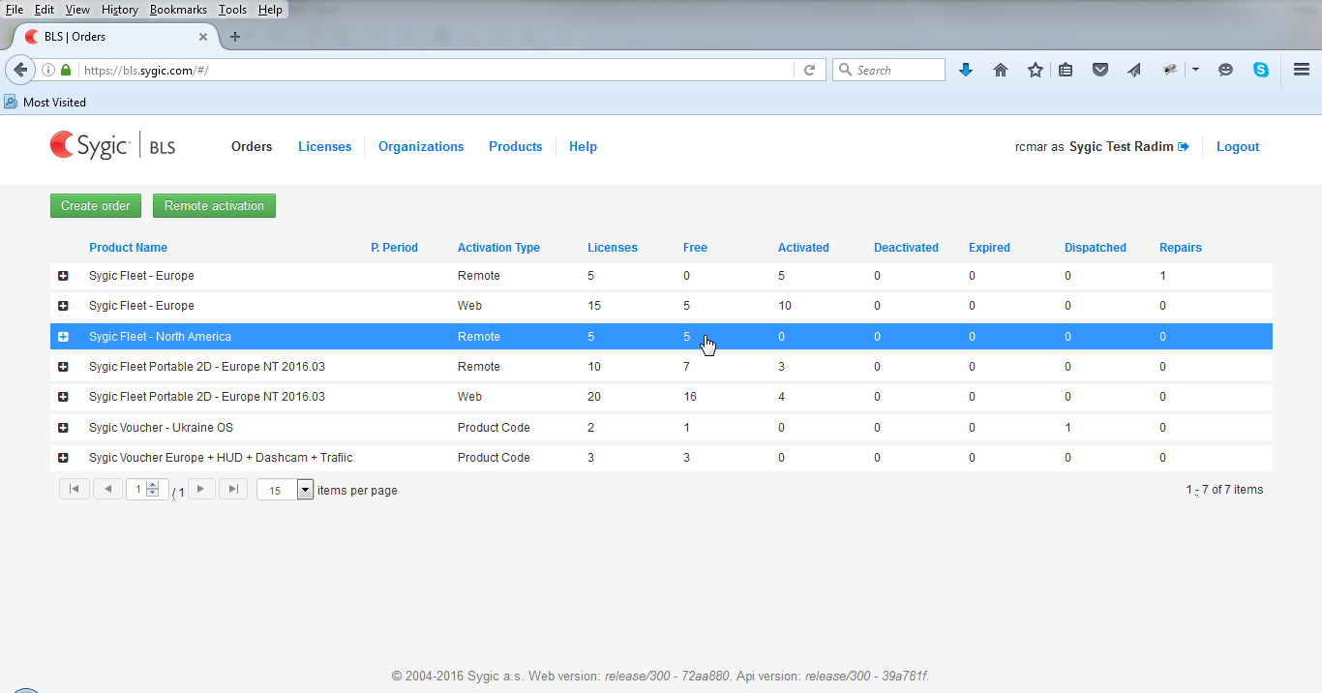
Task: Sort by Deactivated column header
Action: coord(906,248)
